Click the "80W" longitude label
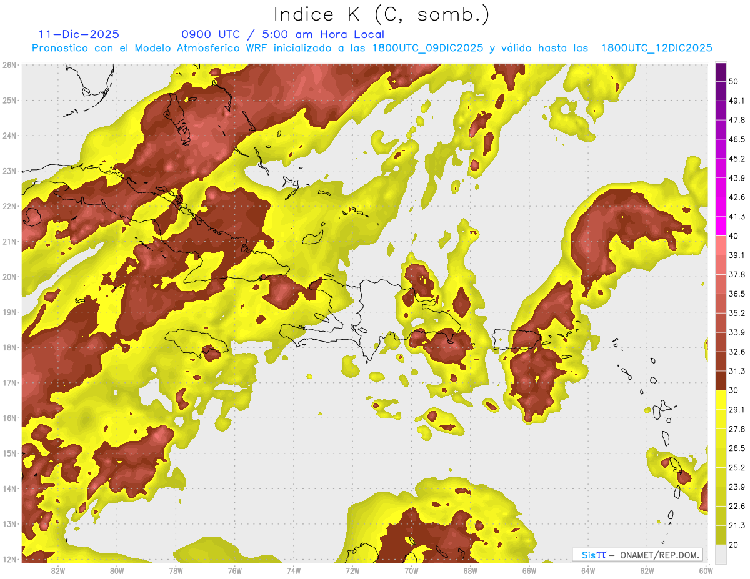This screenshot has width=750, height=579. pos(117,570)
